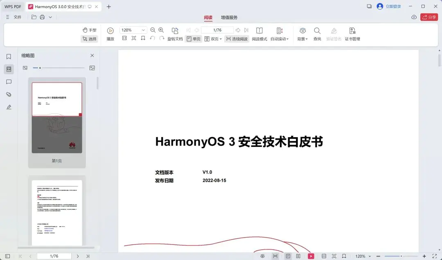Click the zoom-in magnifier icon
442x260 pixels.
click(161, 30)
